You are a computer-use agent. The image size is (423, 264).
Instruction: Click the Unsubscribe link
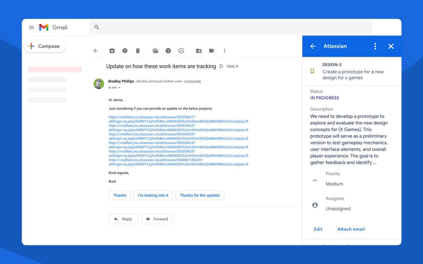coord(192,81)
